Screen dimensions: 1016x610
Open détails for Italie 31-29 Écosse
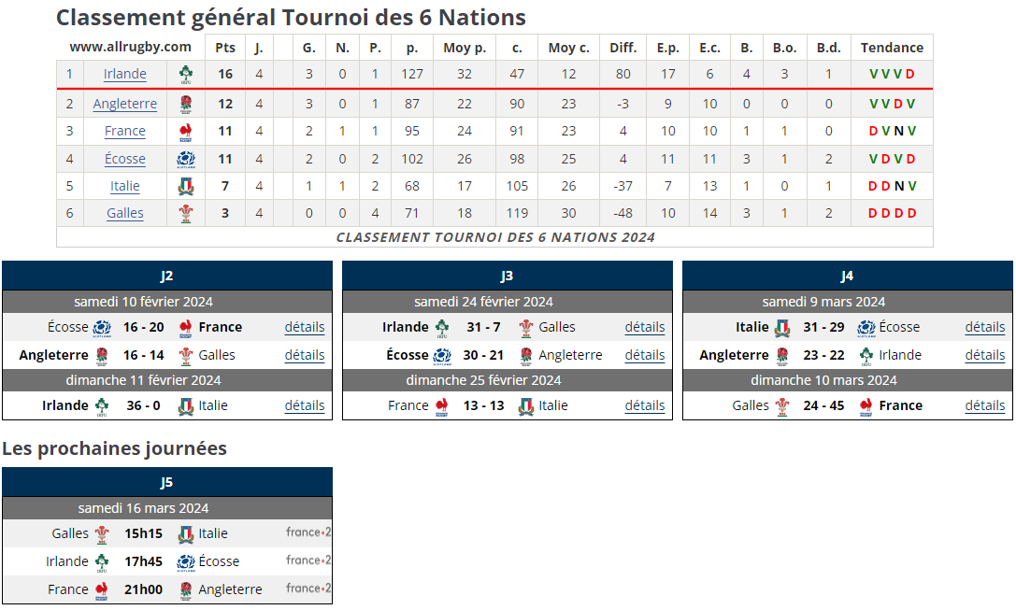pos(985,327)
